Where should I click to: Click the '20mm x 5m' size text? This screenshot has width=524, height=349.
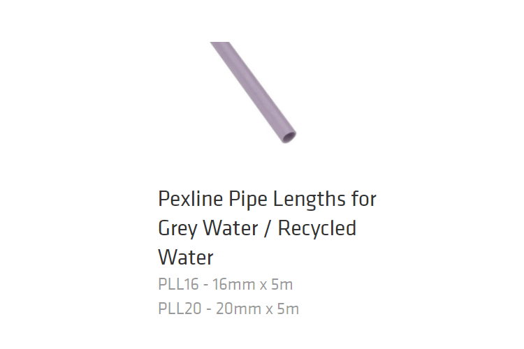click(x=257, y=309)
